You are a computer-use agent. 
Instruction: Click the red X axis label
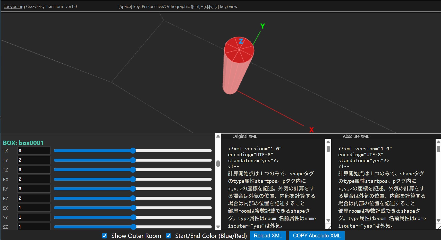click(311, 130)
